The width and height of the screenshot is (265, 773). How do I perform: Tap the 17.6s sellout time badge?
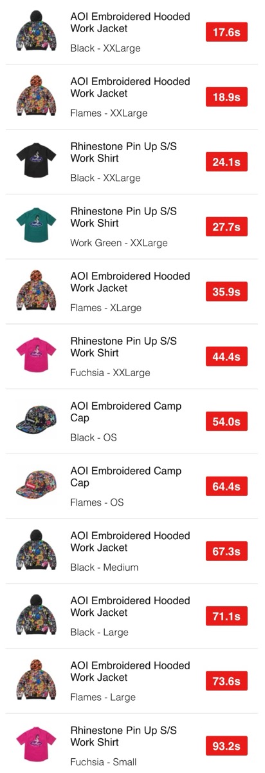tap(226, 32)
